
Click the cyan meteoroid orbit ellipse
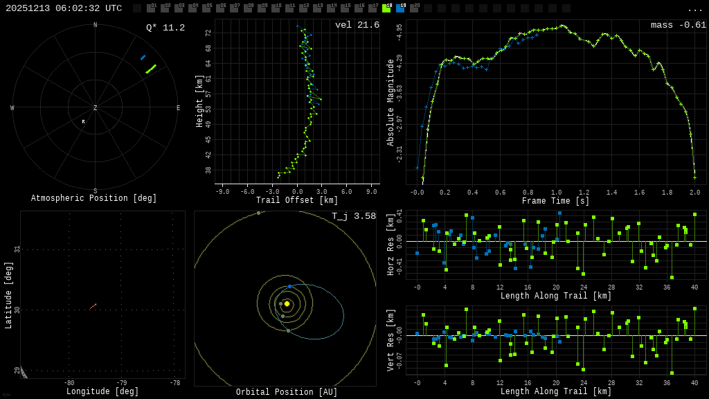(x=343, y=315)
